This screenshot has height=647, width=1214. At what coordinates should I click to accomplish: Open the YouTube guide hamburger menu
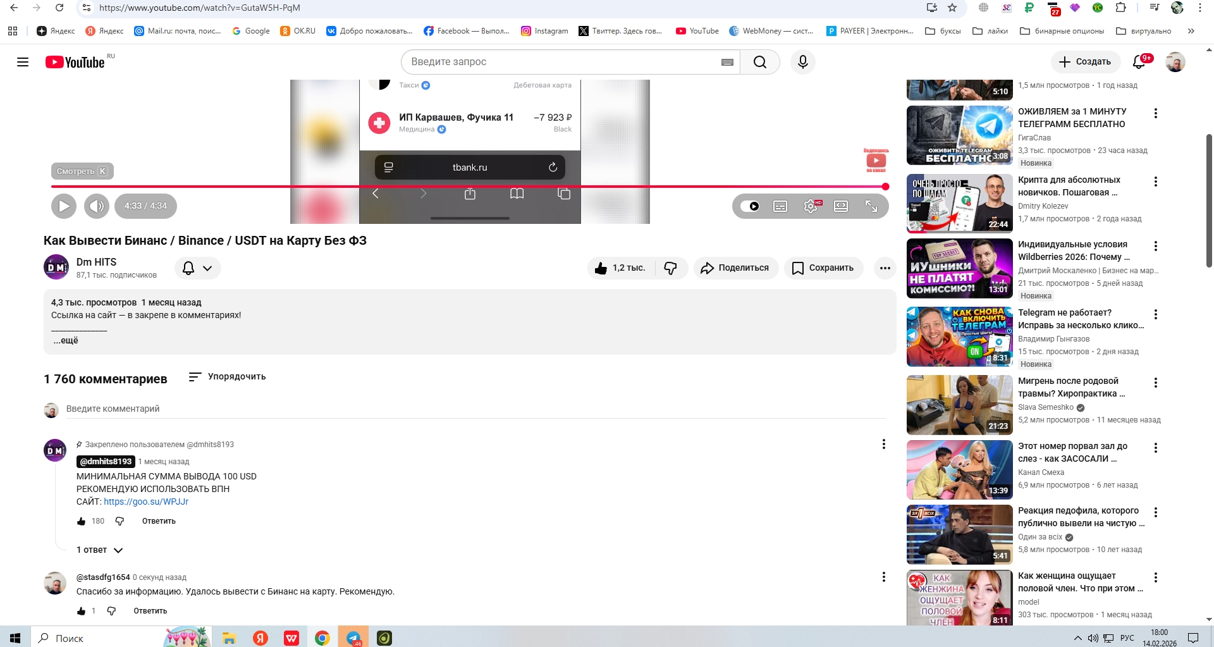pyautogui.click(x=23, y=62)
